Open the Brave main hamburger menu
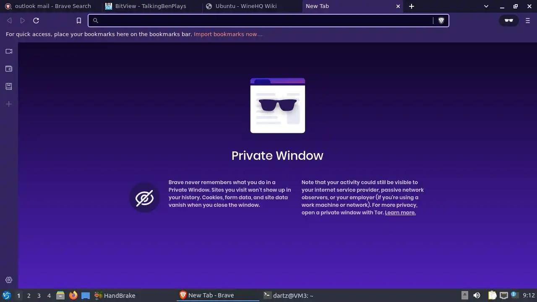This screenshot has height=302, width=537. [528, 21]
